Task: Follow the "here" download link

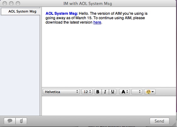Action: coord(97,22)
